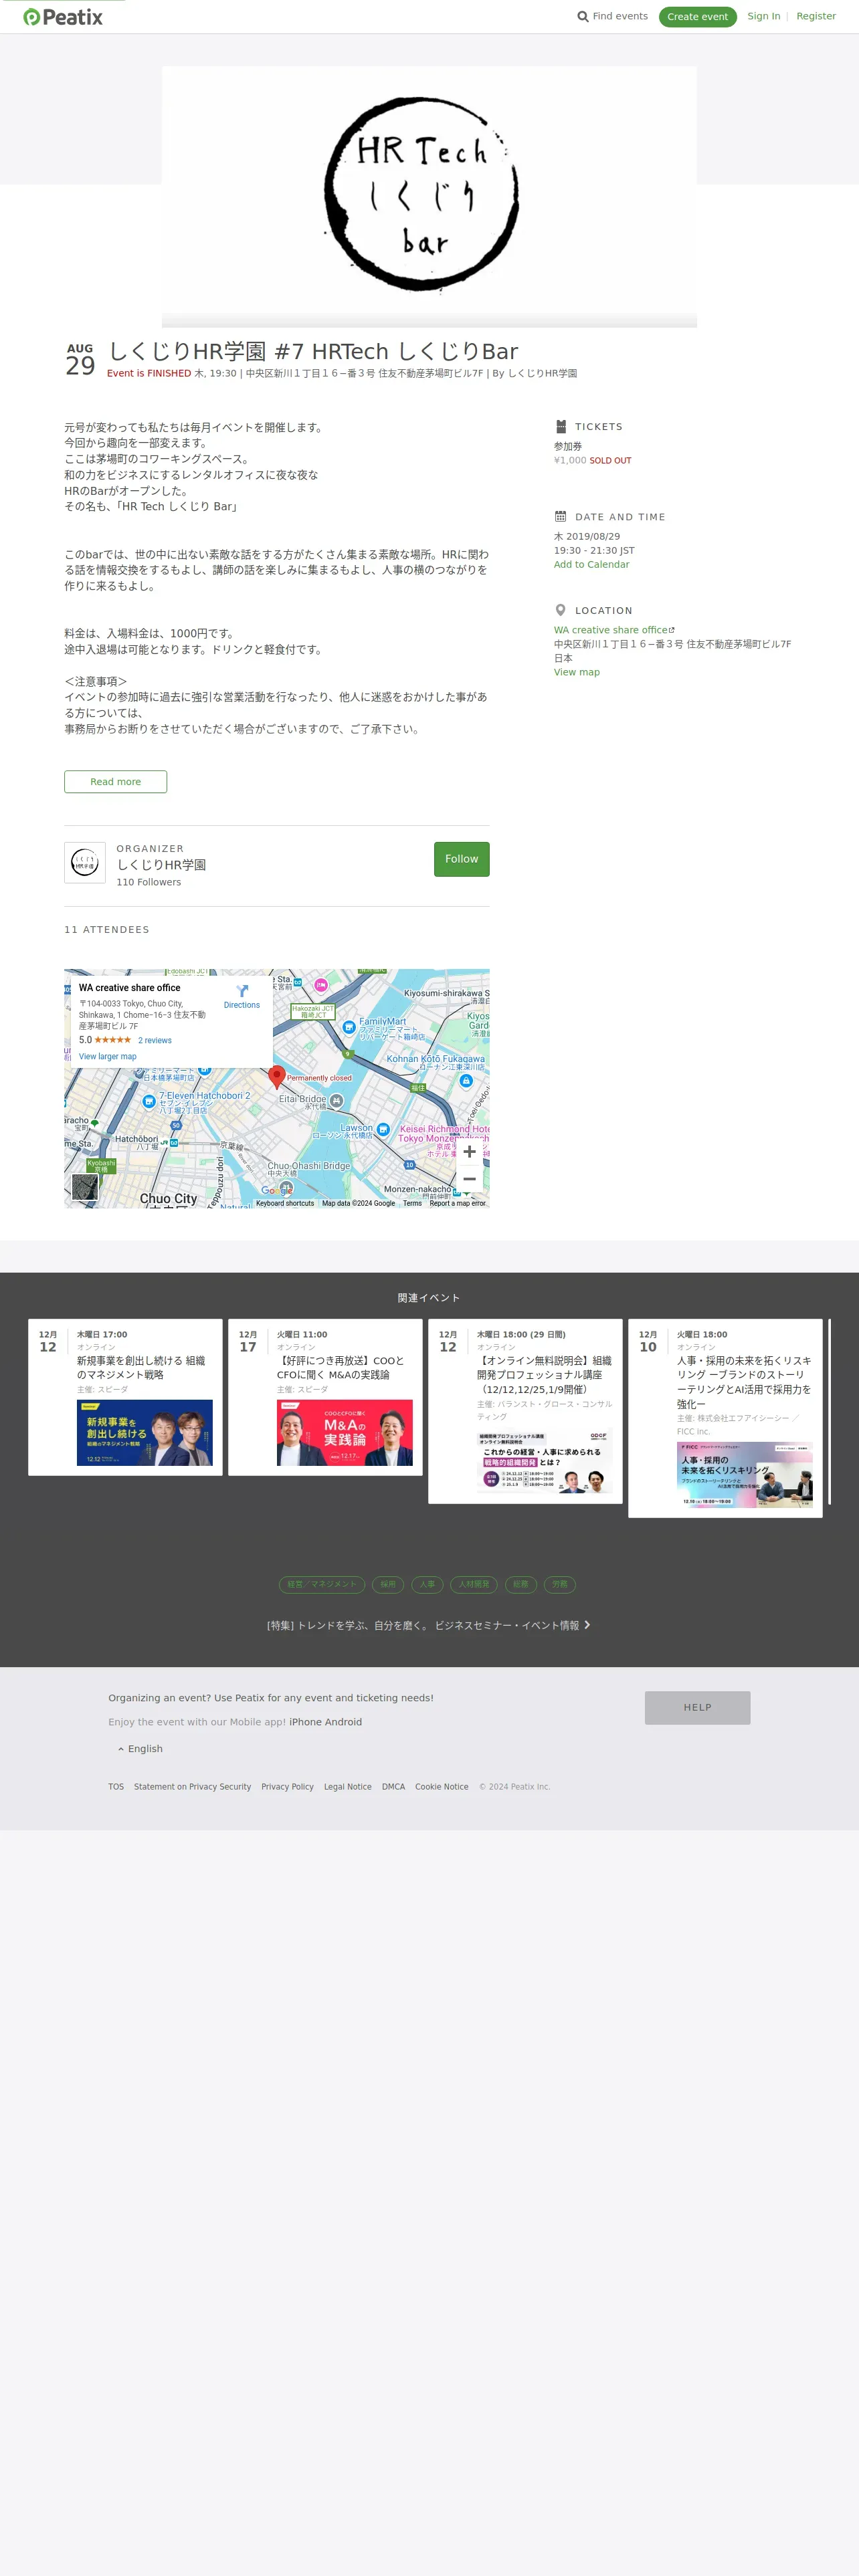859x2576 pixels.
Task: Follow the しくじりHR学園 organizer
Action: [461, 859]
